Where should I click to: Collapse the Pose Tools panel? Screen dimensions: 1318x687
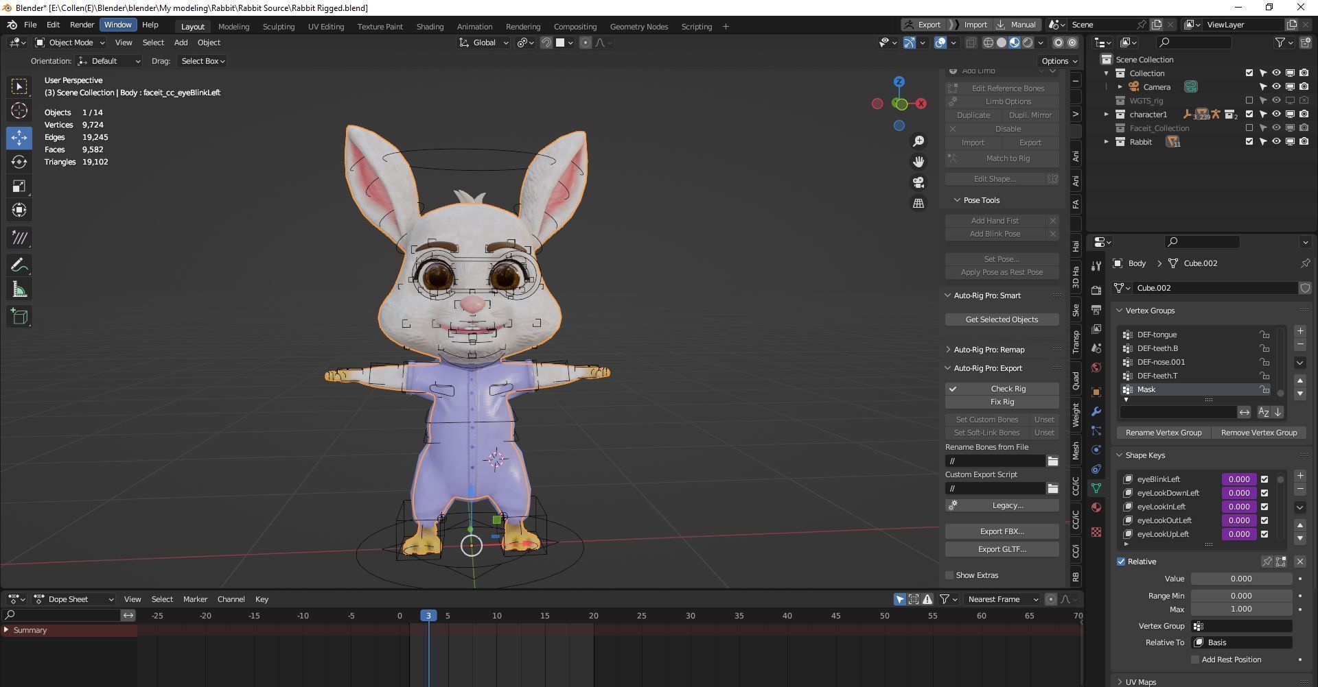click(x=957, y=200)
